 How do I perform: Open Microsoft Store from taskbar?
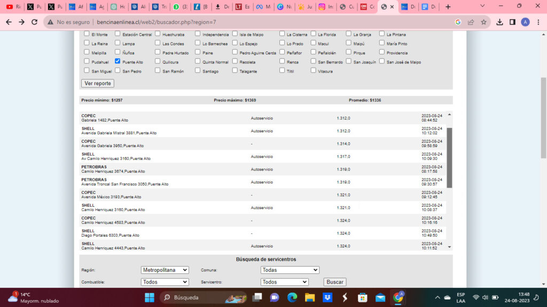click(363, 297)
